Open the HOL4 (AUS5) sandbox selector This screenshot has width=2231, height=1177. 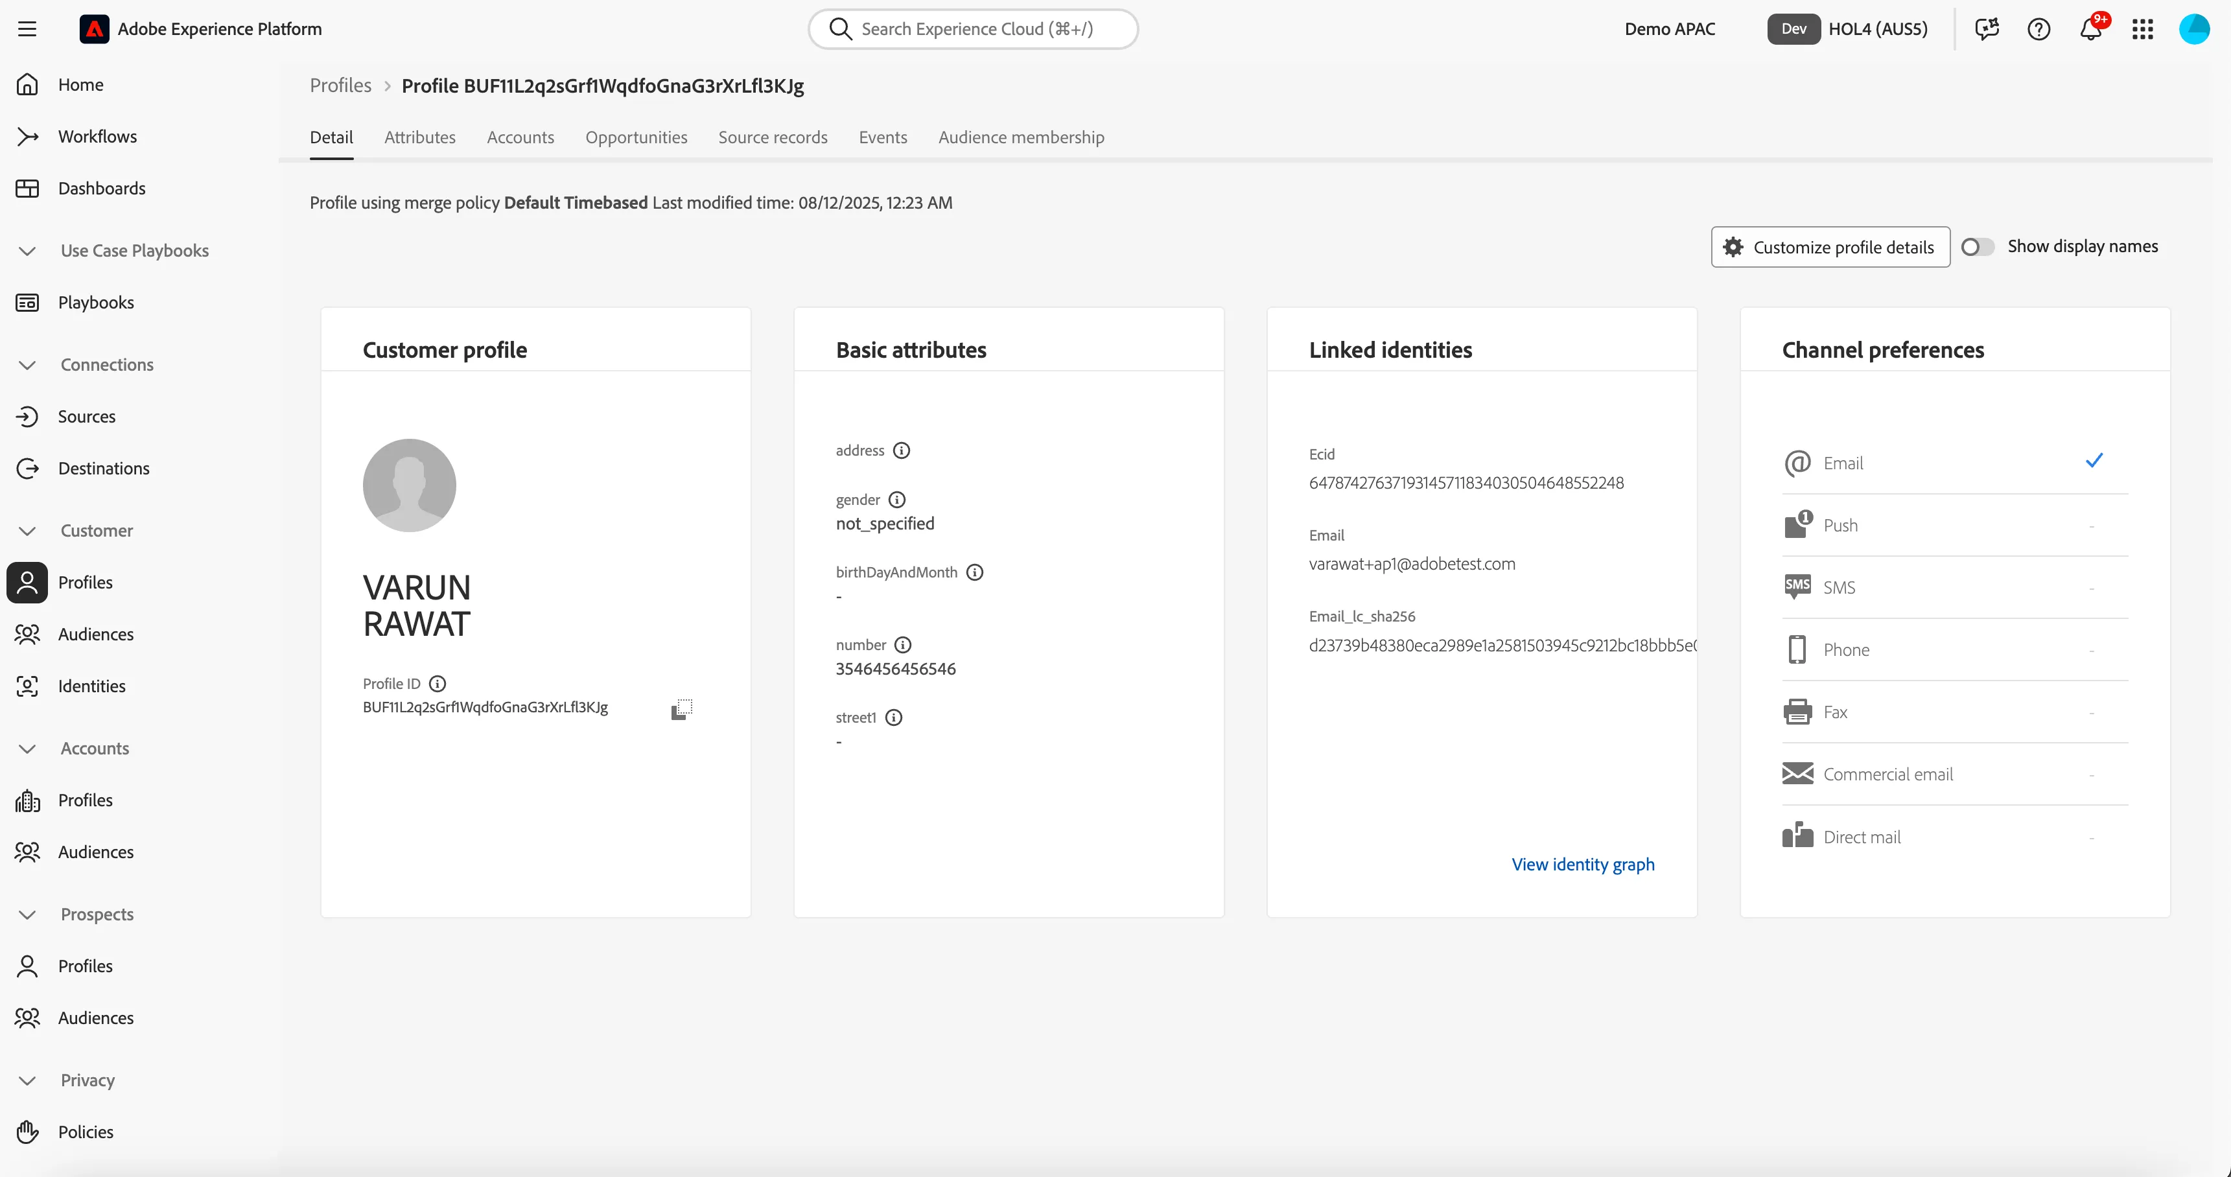coord(1847,29)
